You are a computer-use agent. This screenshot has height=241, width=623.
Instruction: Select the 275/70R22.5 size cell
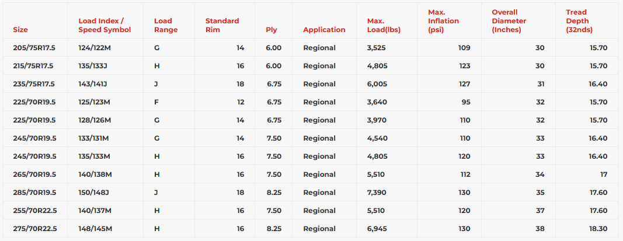tap(34, 229)
